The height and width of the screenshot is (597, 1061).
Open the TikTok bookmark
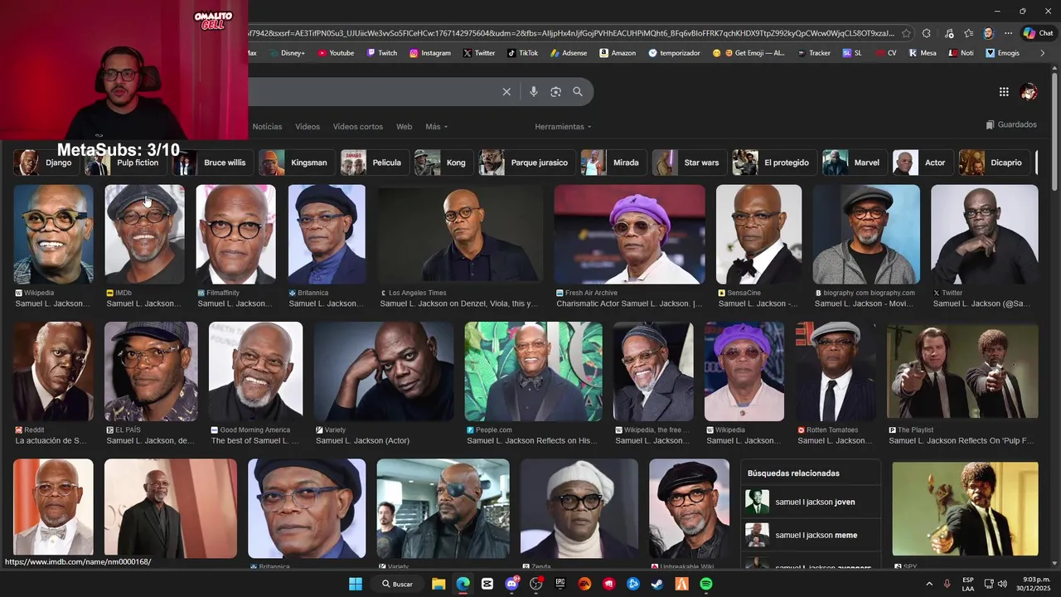coord(523,53)
